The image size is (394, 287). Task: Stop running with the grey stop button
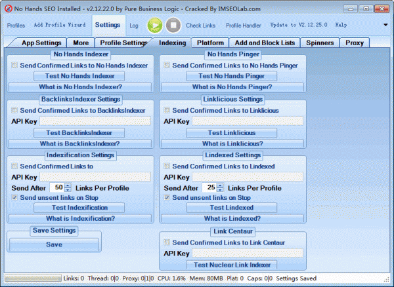173,26
